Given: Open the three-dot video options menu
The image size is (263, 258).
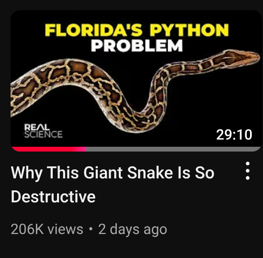Looking at the screenshot, I should 248,171.
